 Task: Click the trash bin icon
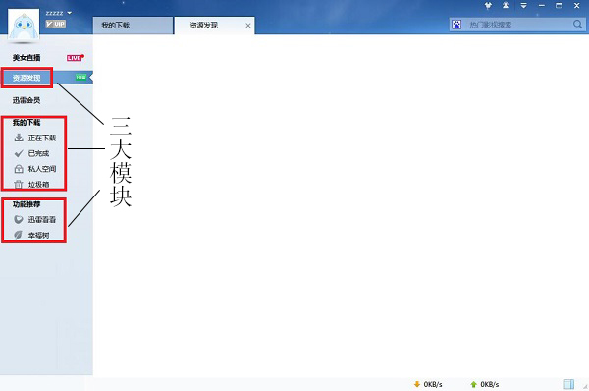pos(19,185)
